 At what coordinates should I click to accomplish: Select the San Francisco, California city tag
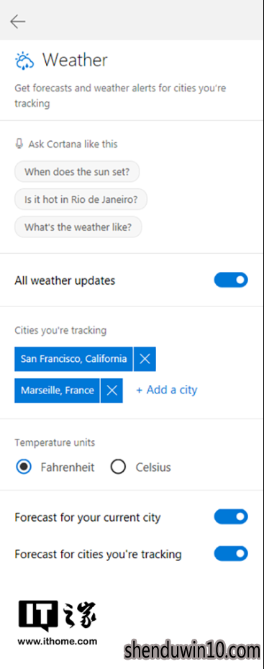tap(73, 359)
